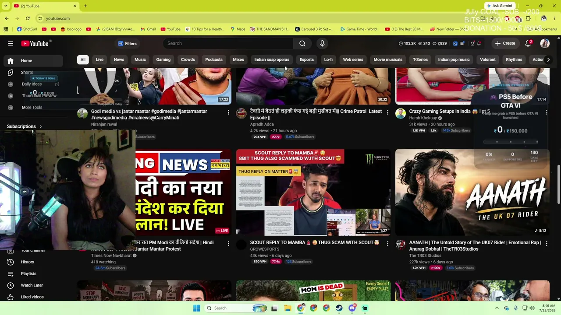Open Liked videos in the sidebar
The image size is (561, 315).
(x=32, y=297)
